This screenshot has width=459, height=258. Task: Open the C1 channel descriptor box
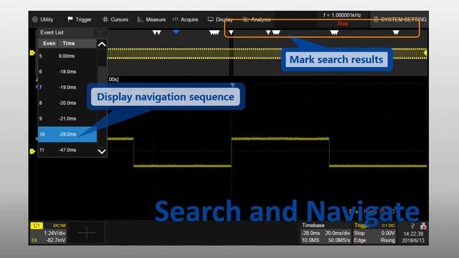click(x=49, y=233)
